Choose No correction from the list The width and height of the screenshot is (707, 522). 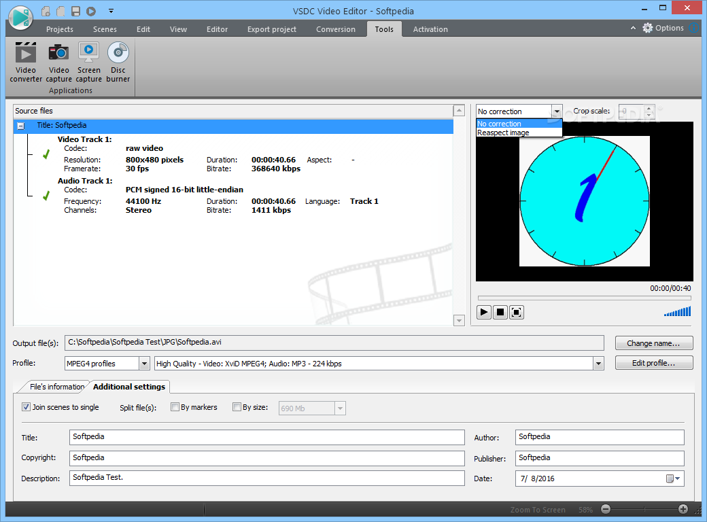(x=519, y=124)
